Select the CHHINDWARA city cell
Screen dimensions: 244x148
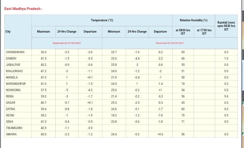(15, 52)
